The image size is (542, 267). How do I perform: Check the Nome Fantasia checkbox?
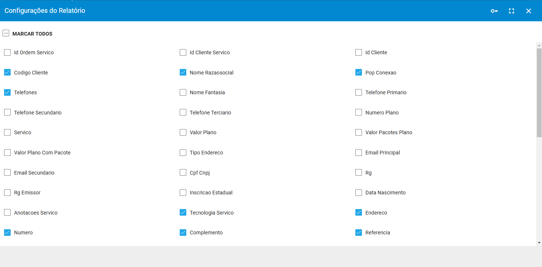[183, 92]
